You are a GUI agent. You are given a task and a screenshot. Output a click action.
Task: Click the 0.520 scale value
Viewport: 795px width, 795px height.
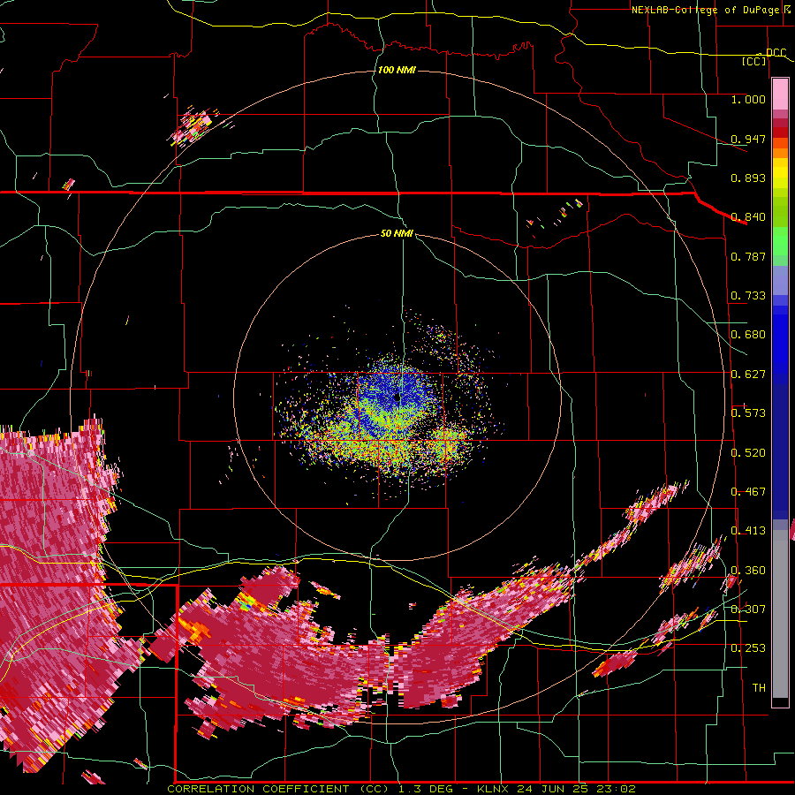tap(748, 453)
